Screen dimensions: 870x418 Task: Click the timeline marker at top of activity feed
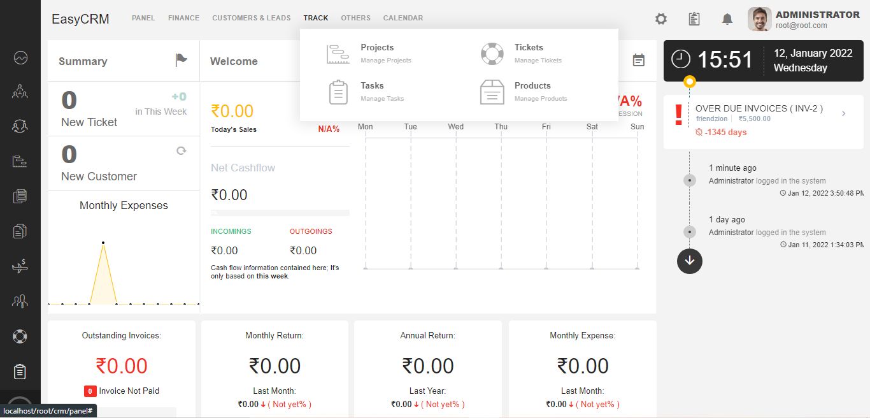[x=690, y=82]
